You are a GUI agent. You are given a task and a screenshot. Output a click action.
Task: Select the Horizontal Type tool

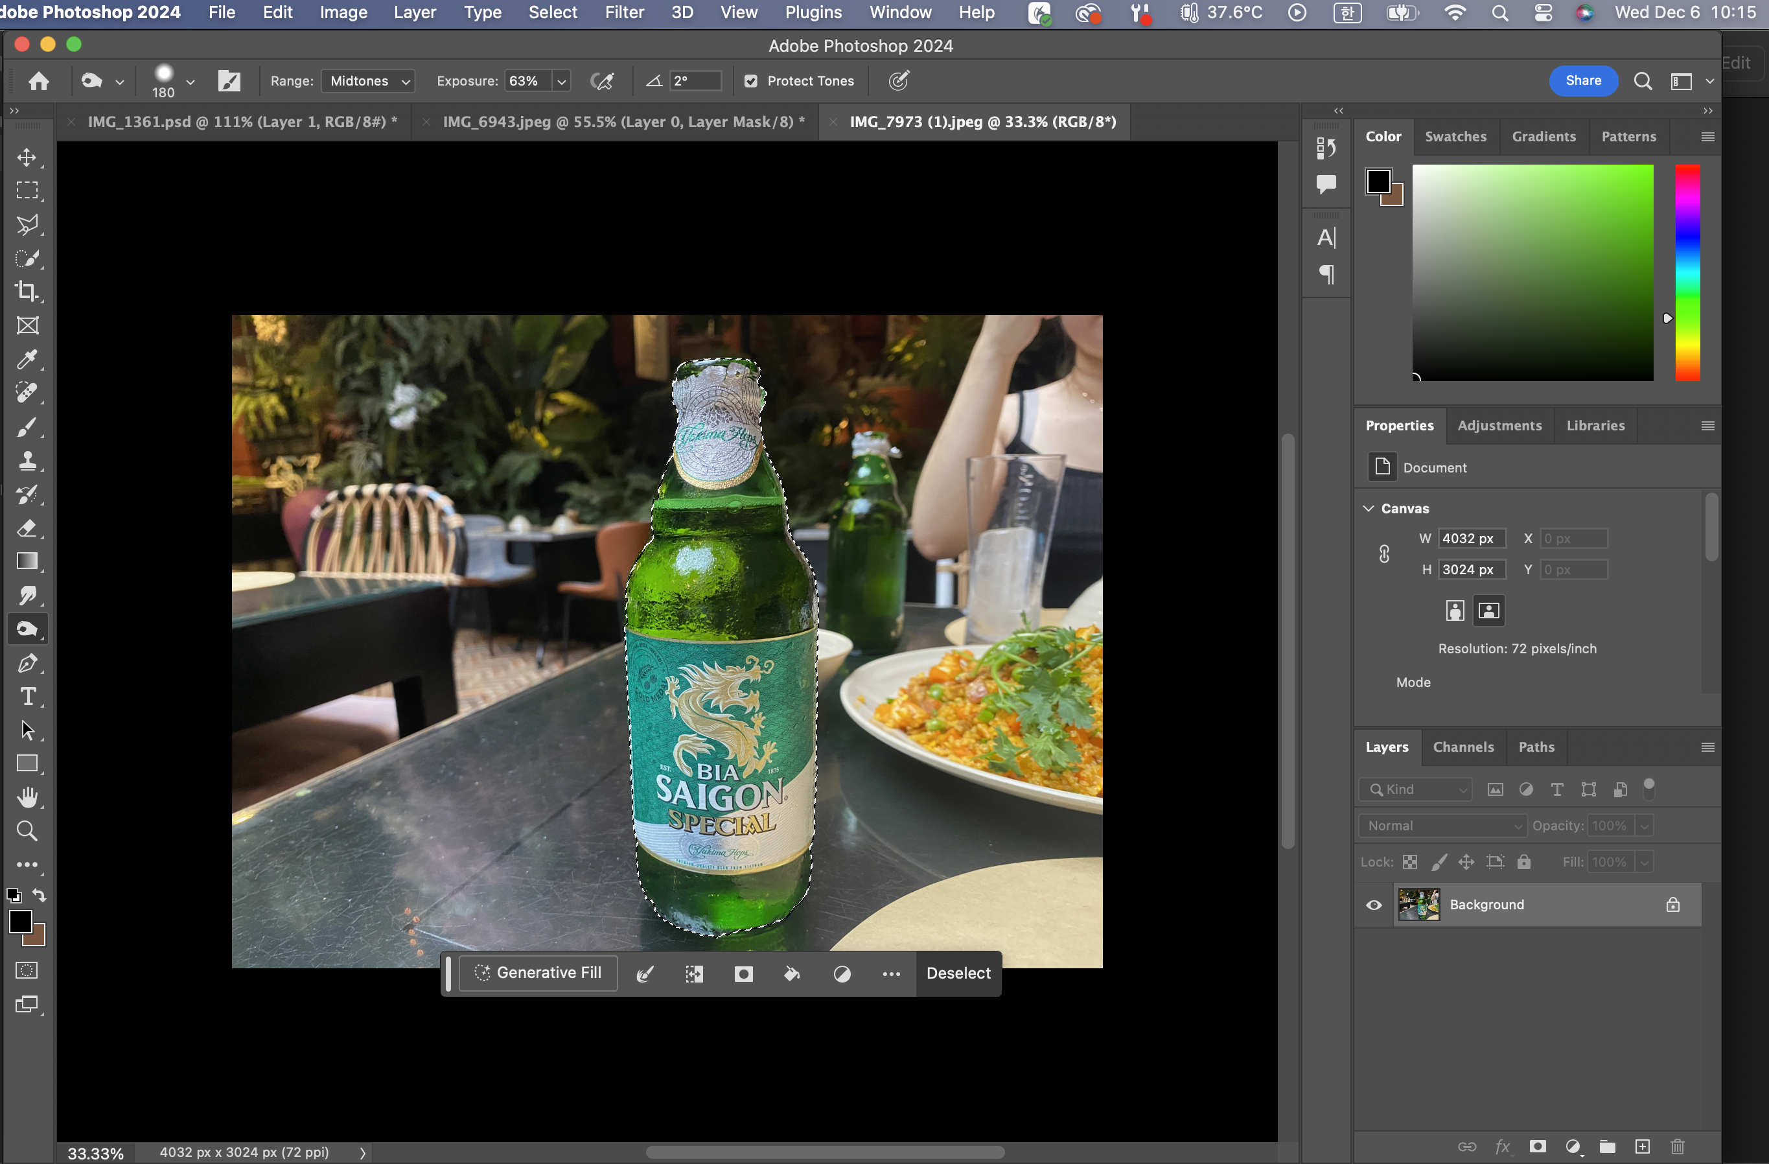pos(27,697)
